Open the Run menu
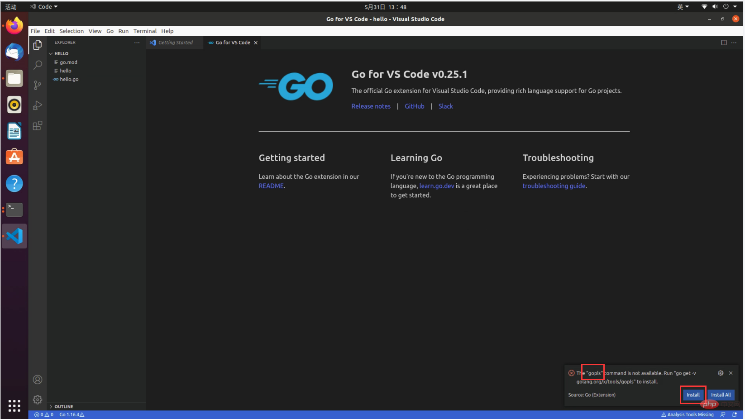Image resolution: width=745 pixels, height=419 pixels. pos(124,31)
